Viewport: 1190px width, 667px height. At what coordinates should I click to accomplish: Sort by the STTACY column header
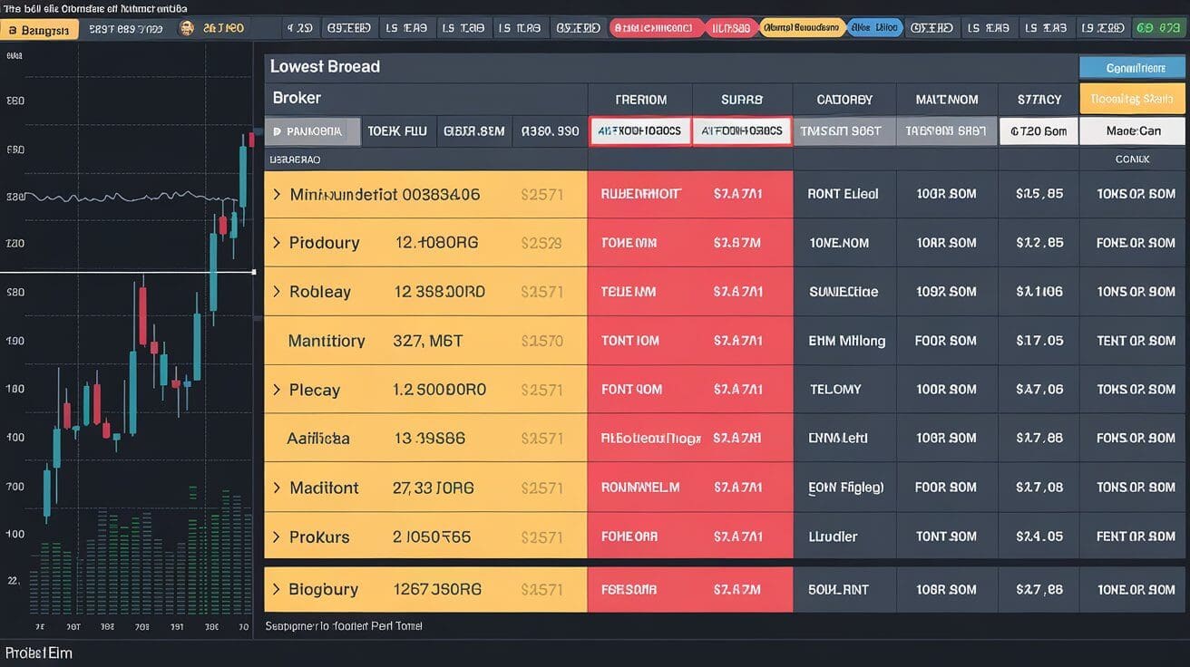pos(1039,100)
